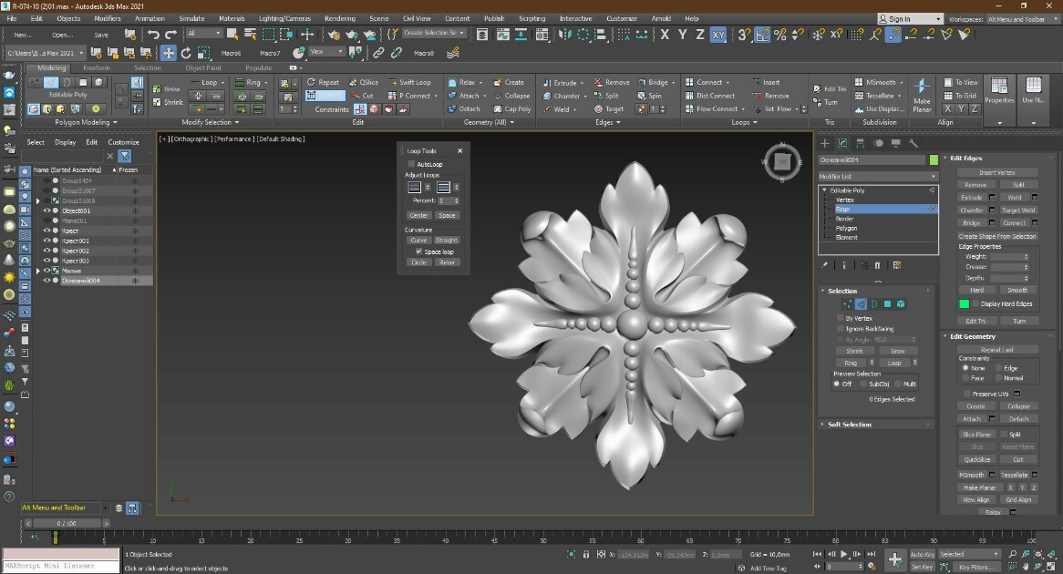The height and width of the screenshot is (574, 1063).
Task: Select the Edge constraint radio button
Action: coord(999,368)
